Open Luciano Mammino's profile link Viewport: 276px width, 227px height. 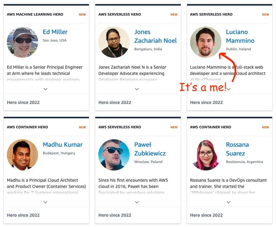coord(240,36)
